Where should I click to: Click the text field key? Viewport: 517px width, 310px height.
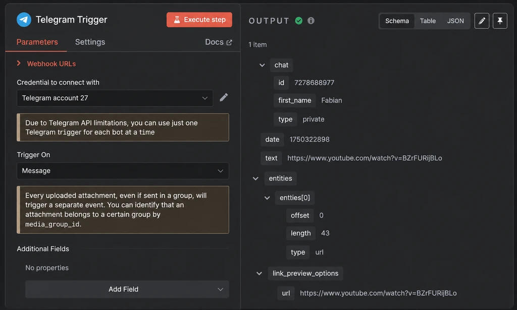click(x=271, y=158)
